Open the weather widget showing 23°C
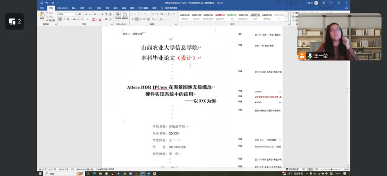 (293, 174)
